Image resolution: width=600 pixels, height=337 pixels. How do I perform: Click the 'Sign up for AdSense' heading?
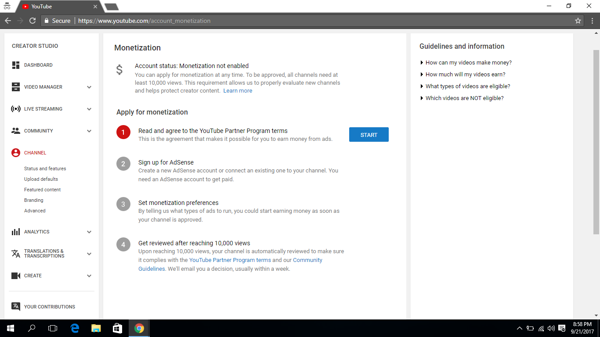(166, 162)
